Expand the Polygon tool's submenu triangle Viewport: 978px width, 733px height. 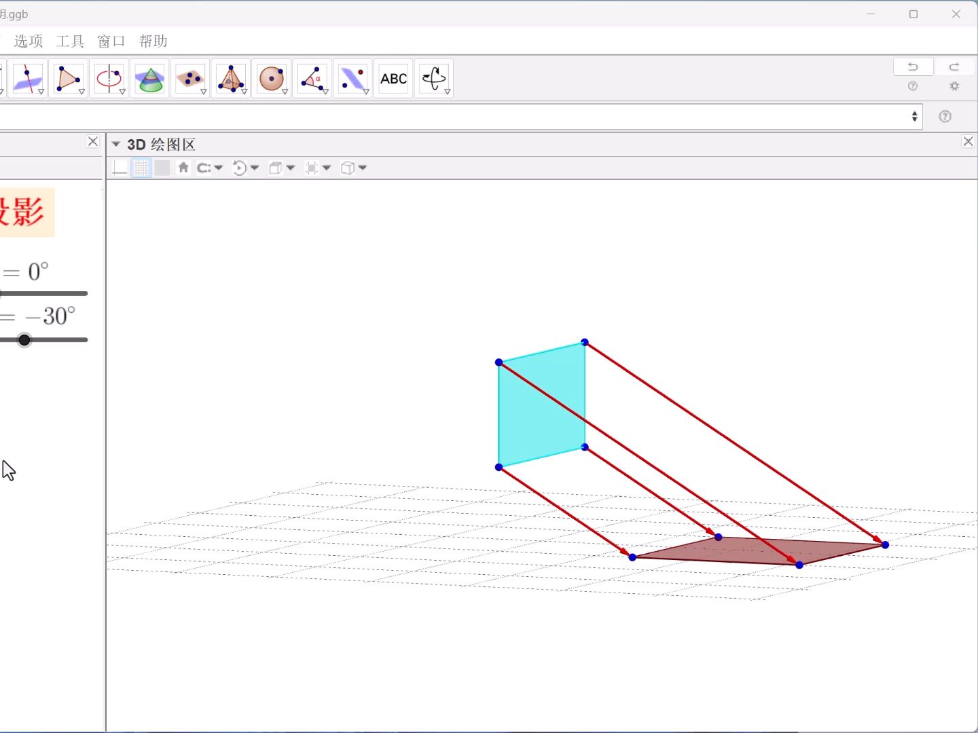pyautogui.click(x=81, y=92)
